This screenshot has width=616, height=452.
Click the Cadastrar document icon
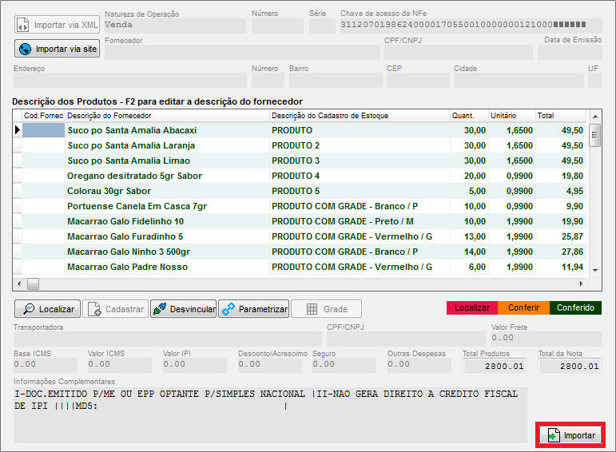pyautogui.click(x=94, y=309)
